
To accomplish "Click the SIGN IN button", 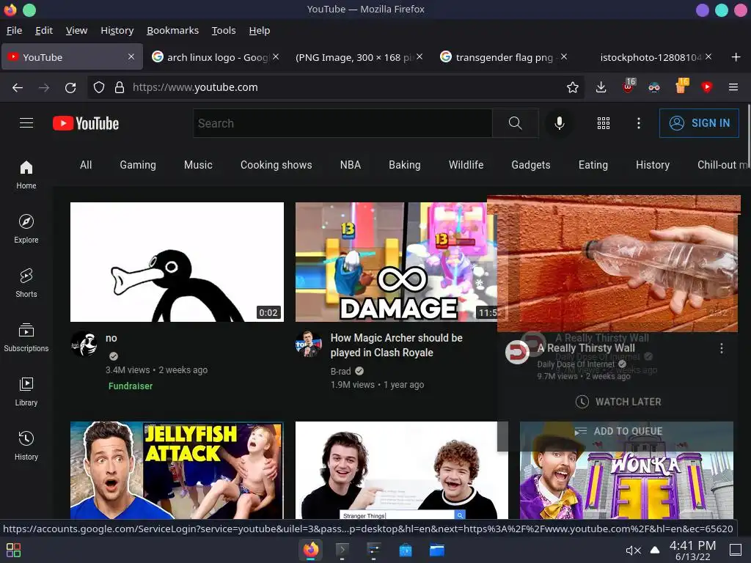I will pyautogui.click(x=699, y=123).
